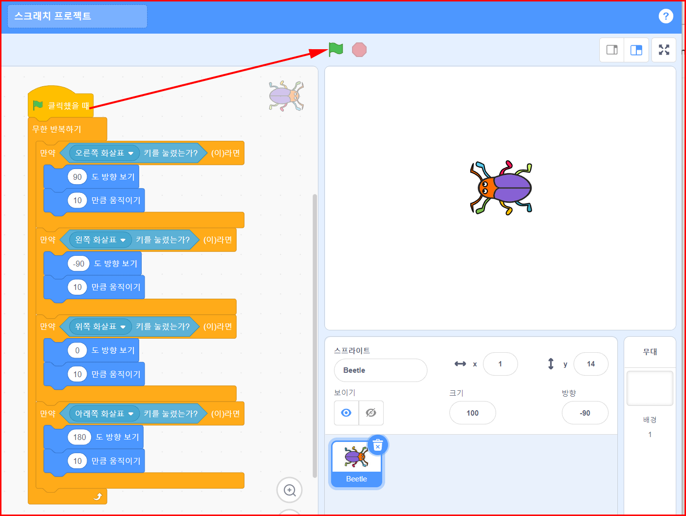Zoom in on the code workspace
686x516 pixels.
click(x=290, y=490)
